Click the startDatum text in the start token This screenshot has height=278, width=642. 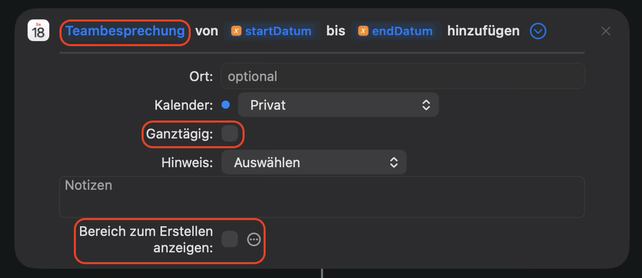278,31
